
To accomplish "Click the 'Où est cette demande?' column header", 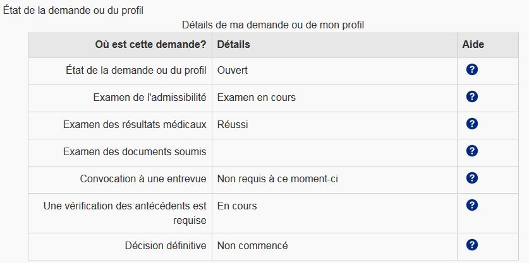I will 150,45.
